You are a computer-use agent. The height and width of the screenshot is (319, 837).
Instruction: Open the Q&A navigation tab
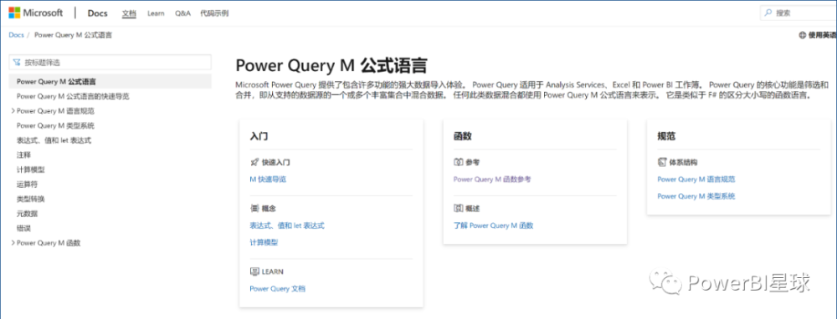[x=182, y=13]
